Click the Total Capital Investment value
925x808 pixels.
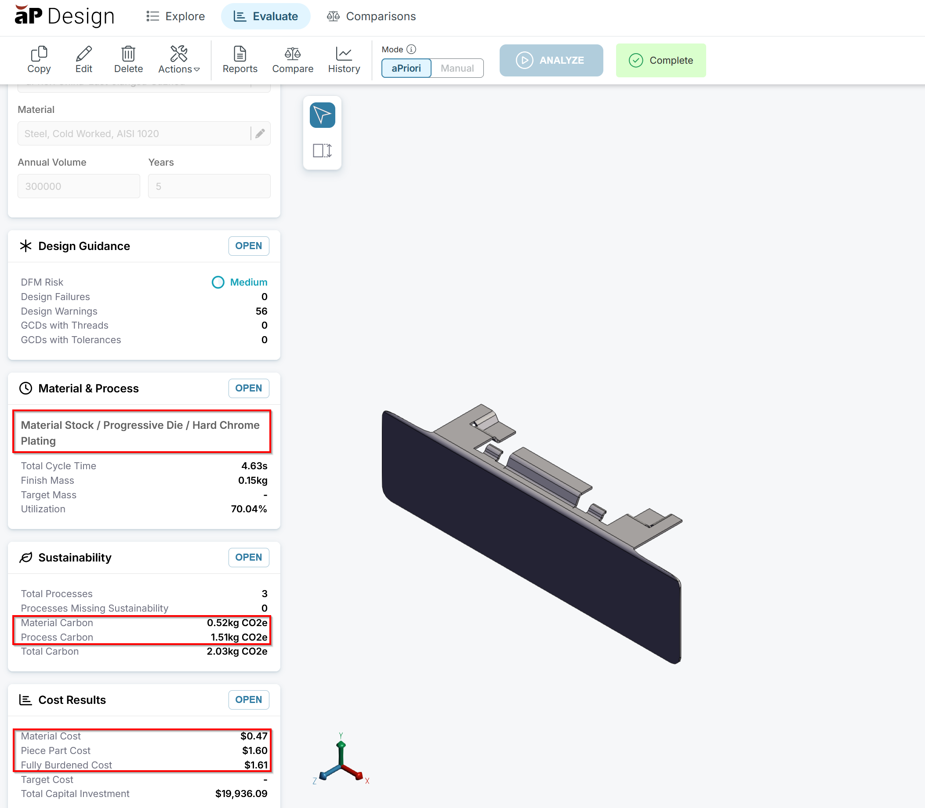241,794
